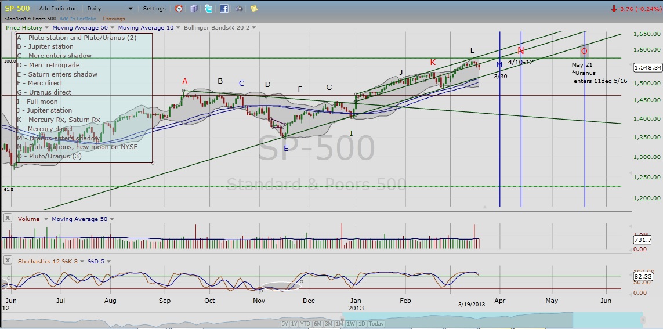Viewport: 663px width, 329px height.
Task: Click the SP-500 ticker symbol
Action: pos(17,9)
